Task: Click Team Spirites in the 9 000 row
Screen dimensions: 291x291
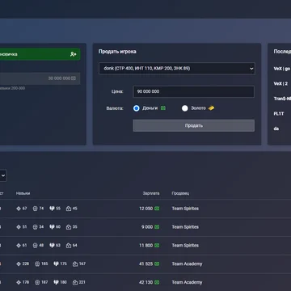Action: click(185, 227)
